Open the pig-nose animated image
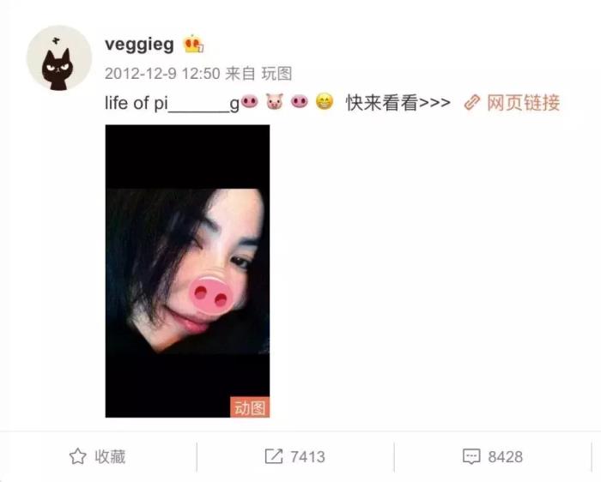The image size is (601, 482). [x=187, y=271]
